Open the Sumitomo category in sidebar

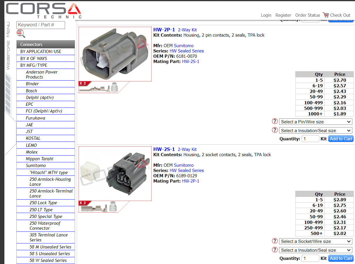pos(36,166)
